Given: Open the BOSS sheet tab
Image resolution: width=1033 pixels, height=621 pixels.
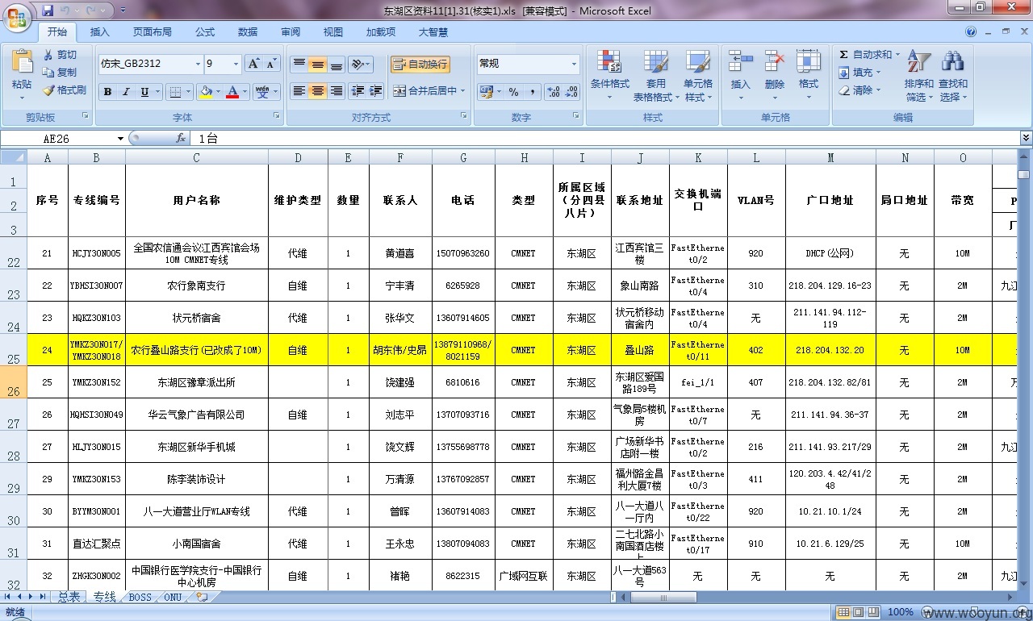Looking at the screenshot, I should pos(140,598).
